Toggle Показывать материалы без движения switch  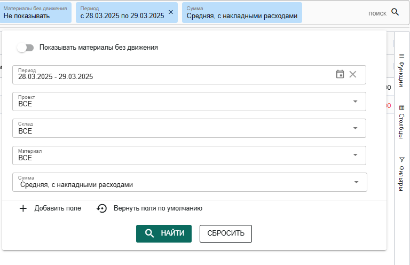(x=26, y=48)
